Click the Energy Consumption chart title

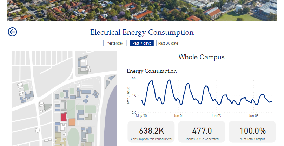click(x=152, y=71)
